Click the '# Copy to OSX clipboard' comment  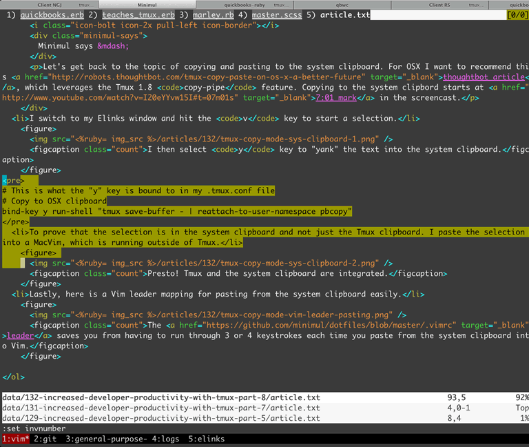tap(54, 201)
